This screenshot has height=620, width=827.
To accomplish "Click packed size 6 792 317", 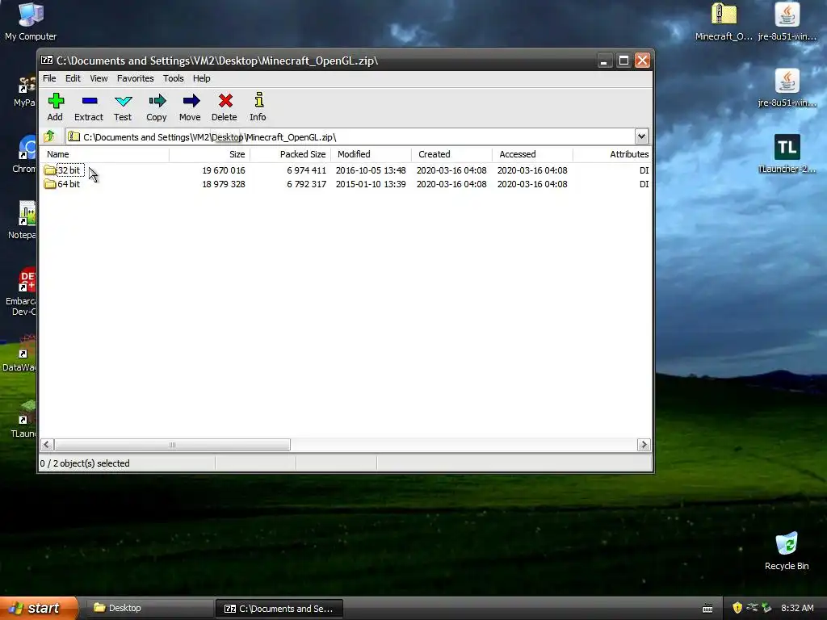I will [x=306, y=184].
